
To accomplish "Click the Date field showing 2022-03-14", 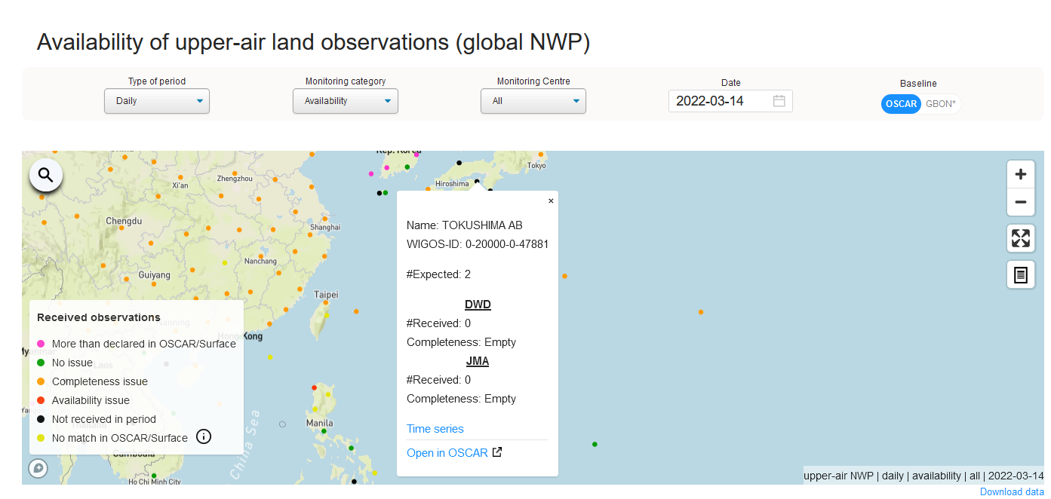I will pos(730,101).
